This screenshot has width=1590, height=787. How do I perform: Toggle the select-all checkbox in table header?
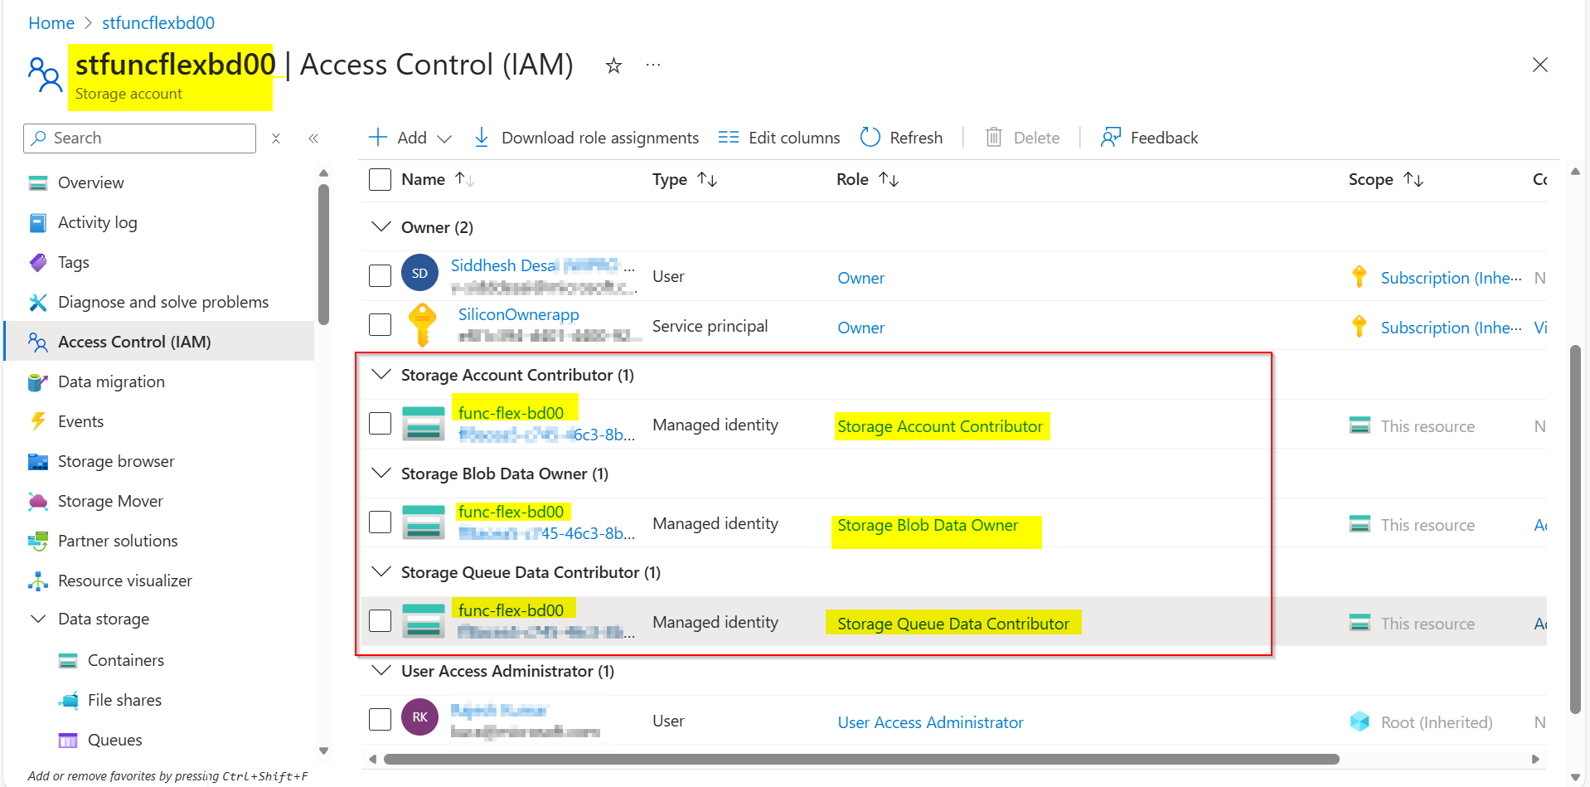click(380, 180)
